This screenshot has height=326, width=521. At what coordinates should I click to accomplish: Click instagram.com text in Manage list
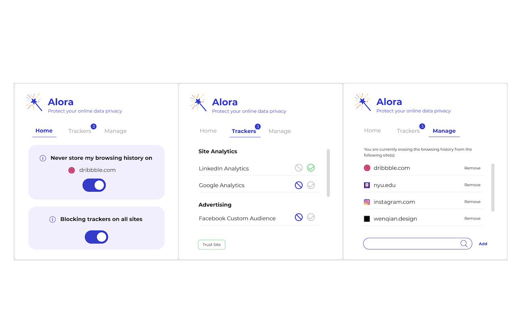[x=394, y=202]
